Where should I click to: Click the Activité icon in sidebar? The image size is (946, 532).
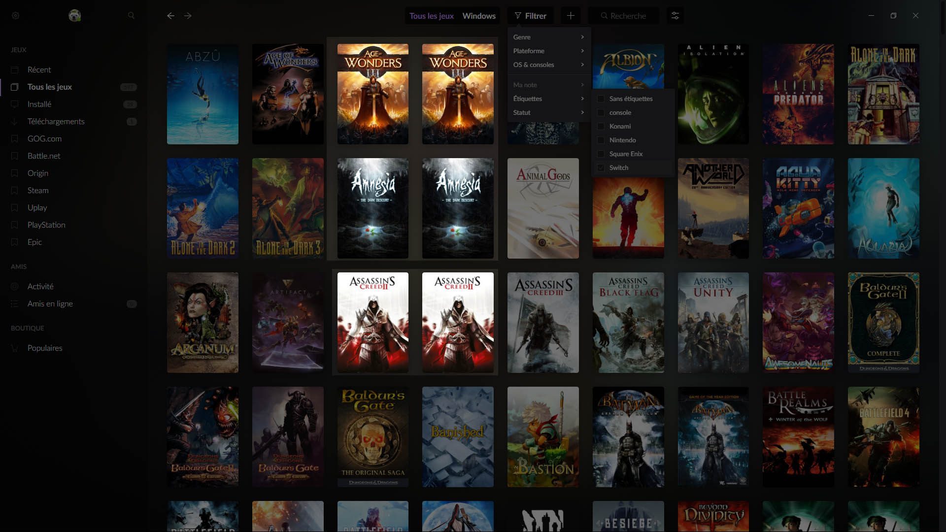[15, 287]
